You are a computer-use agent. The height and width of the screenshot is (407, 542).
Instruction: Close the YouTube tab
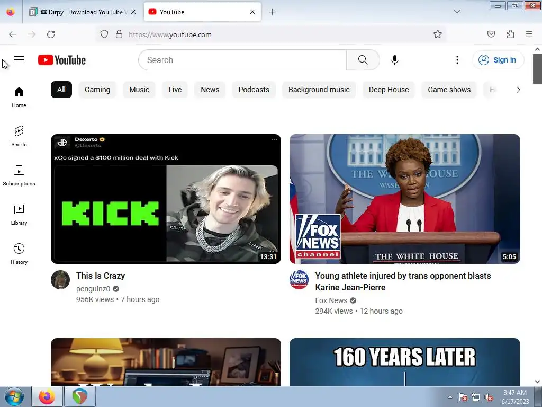(252, 12)
